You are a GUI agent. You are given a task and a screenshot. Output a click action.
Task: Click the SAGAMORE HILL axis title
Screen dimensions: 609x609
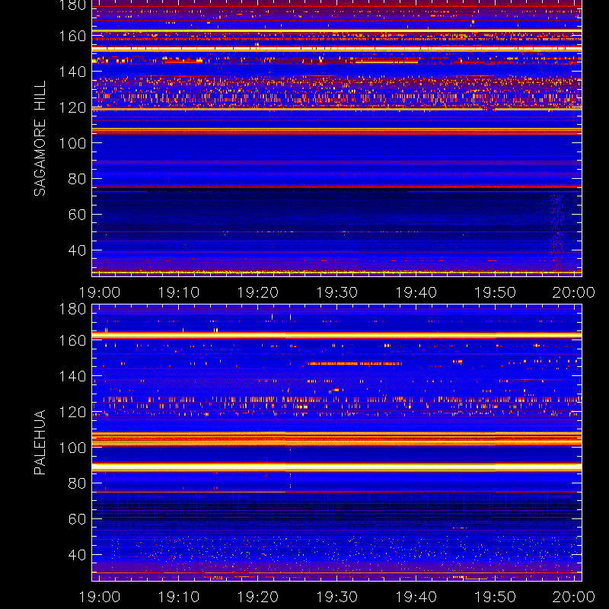pyautogui.click(x=40, y=139)
